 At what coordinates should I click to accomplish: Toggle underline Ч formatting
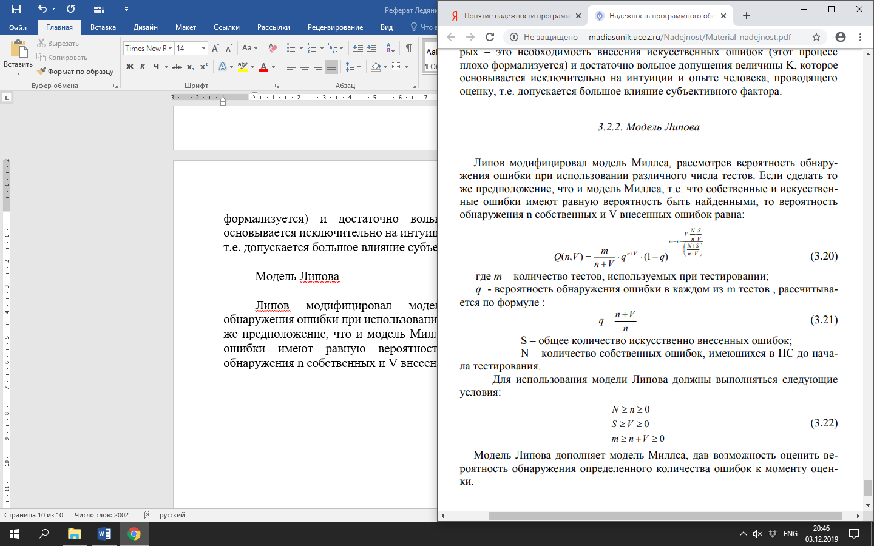157,67
